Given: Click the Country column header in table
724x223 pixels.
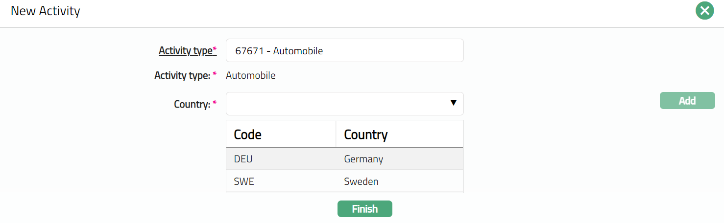Looking at the screenshot, I should (x=366, y=134).
